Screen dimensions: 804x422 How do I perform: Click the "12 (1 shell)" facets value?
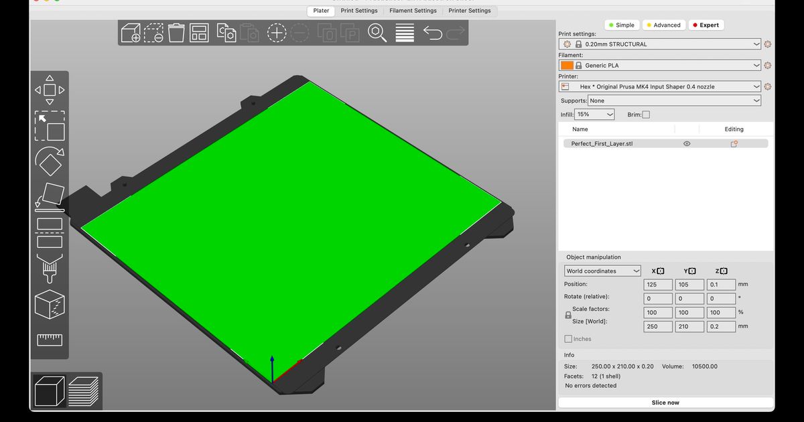pos(606,376)
